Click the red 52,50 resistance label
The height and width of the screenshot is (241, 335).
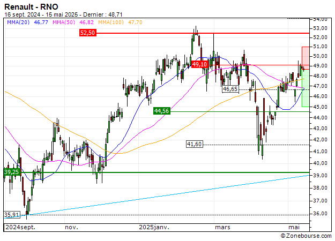pyautogui.click(x=87, y=33)
